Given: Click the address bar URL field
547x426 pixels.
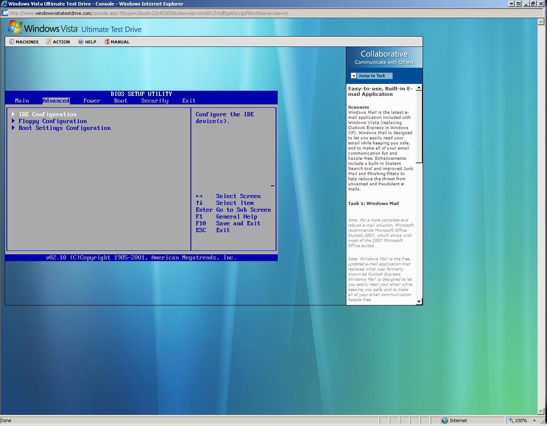Looking at the screenshot, I should click(273, 13).
